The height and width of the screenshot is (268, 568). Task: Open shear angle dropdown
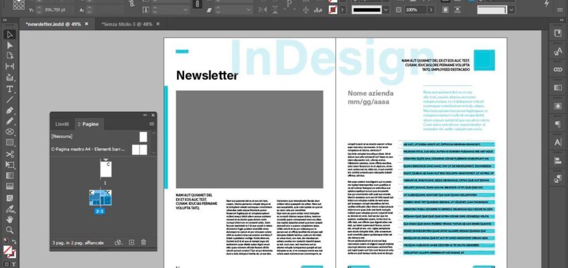(251, 10)
